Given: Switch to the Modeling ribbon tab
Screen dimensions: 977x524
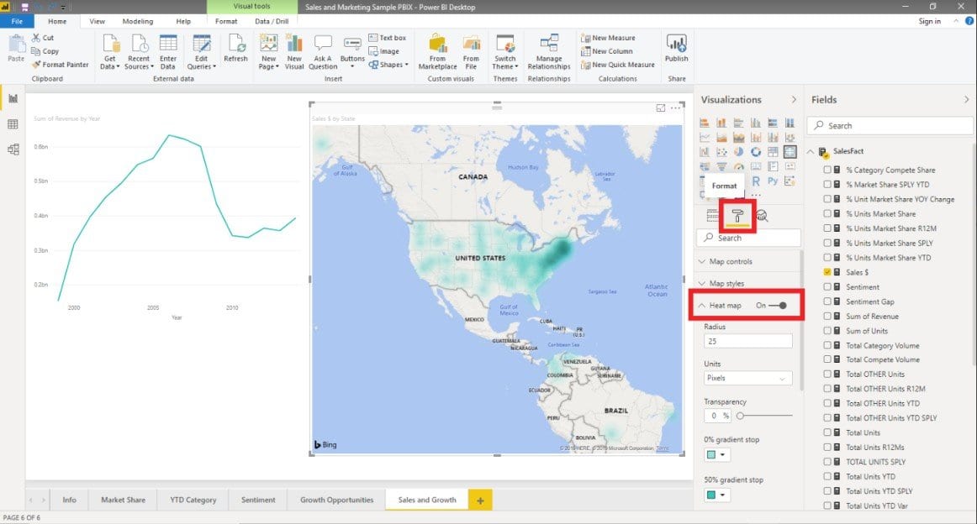Looking at the screenshot, I should (138, 21).
